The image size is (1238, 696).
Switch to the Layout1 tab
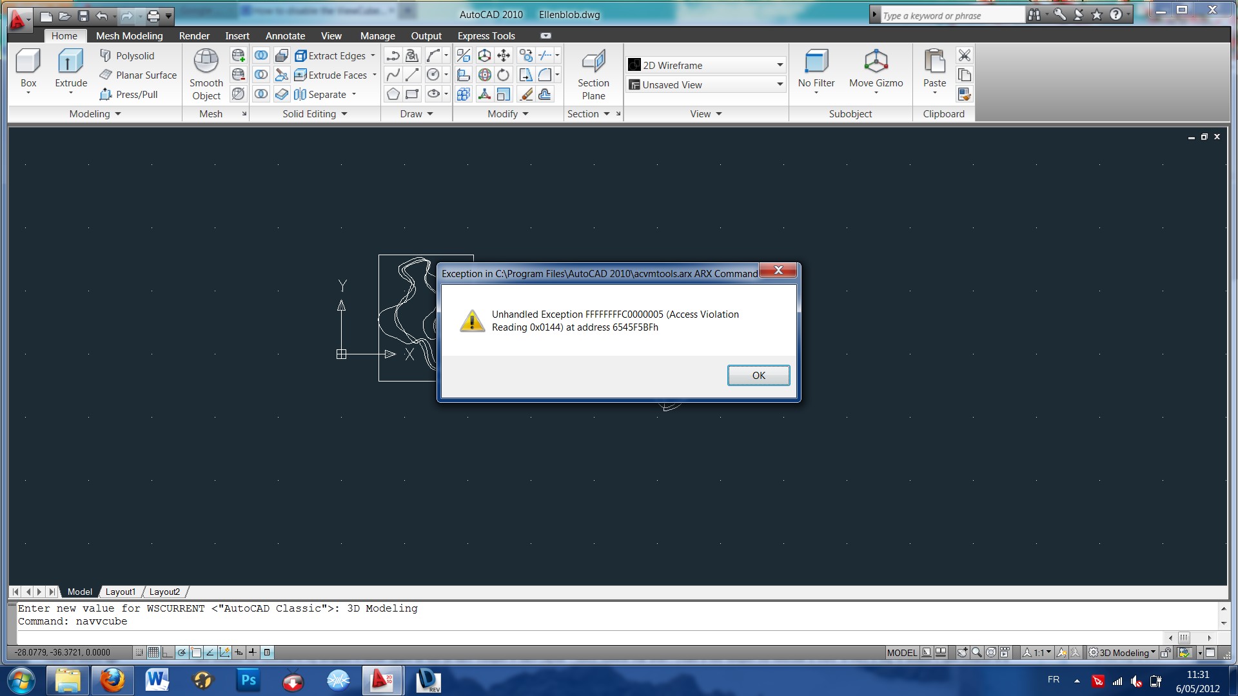(121, 592)
